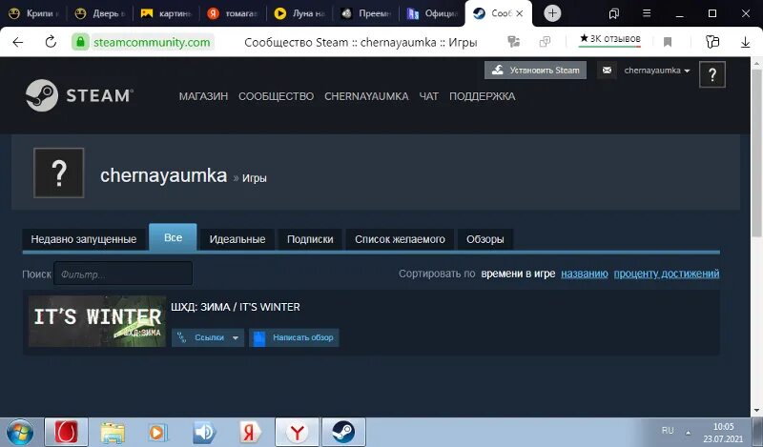Viewport: 763px width, 447px height.
Task: Select the Подписки tab
Action: pos(310,239)
